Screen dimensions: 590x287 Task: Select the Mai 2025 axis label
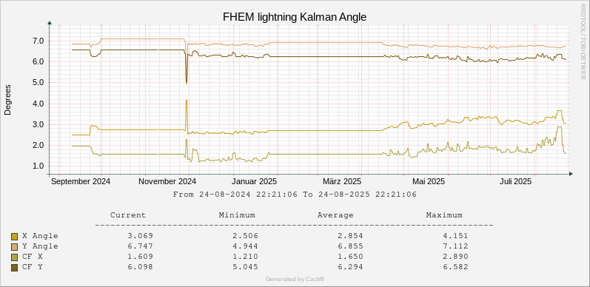point(429,181)
